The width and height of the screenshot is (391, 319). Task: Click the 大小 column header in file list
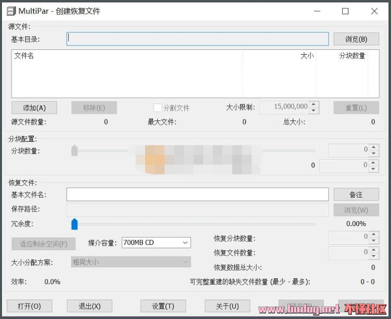(307, 56)
